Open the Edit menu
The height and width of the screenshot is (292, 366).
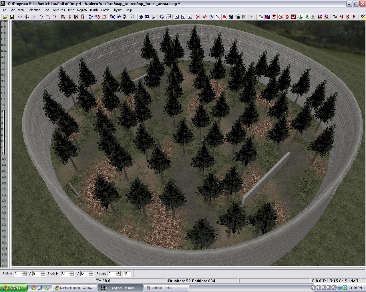point(12,10)
